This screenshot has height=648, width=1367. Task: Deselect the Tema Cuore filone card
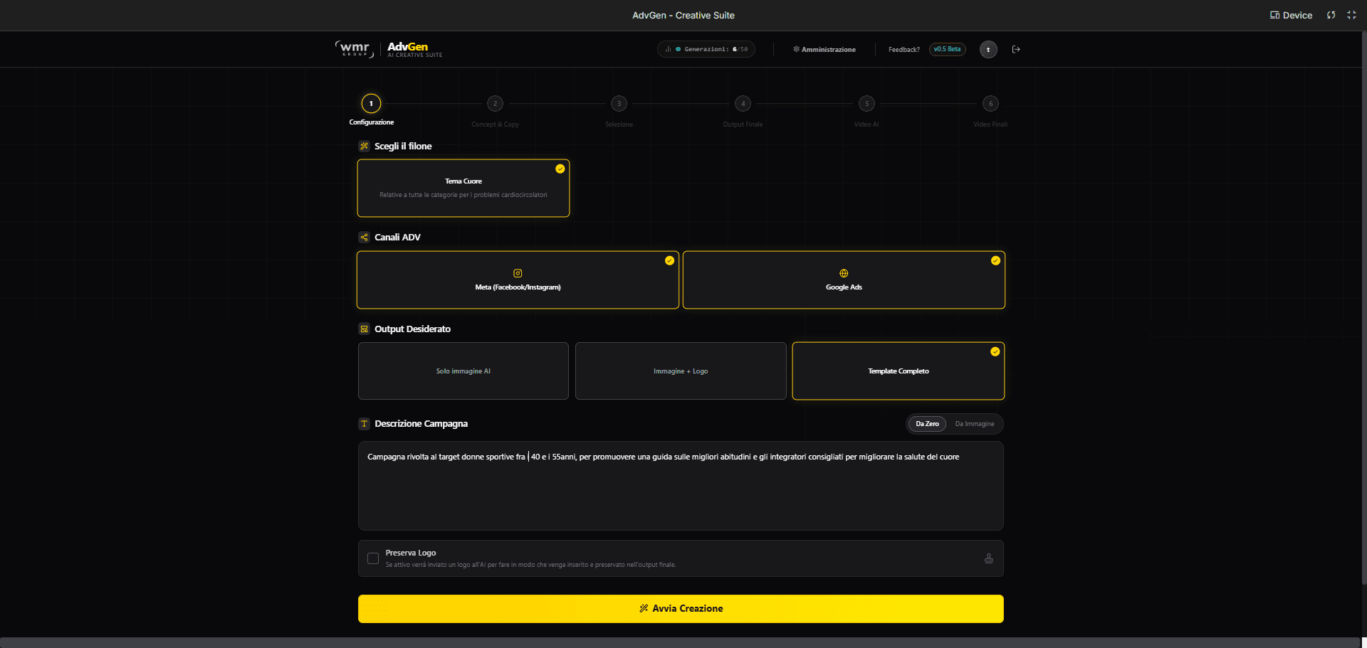(x=463, y=188)
